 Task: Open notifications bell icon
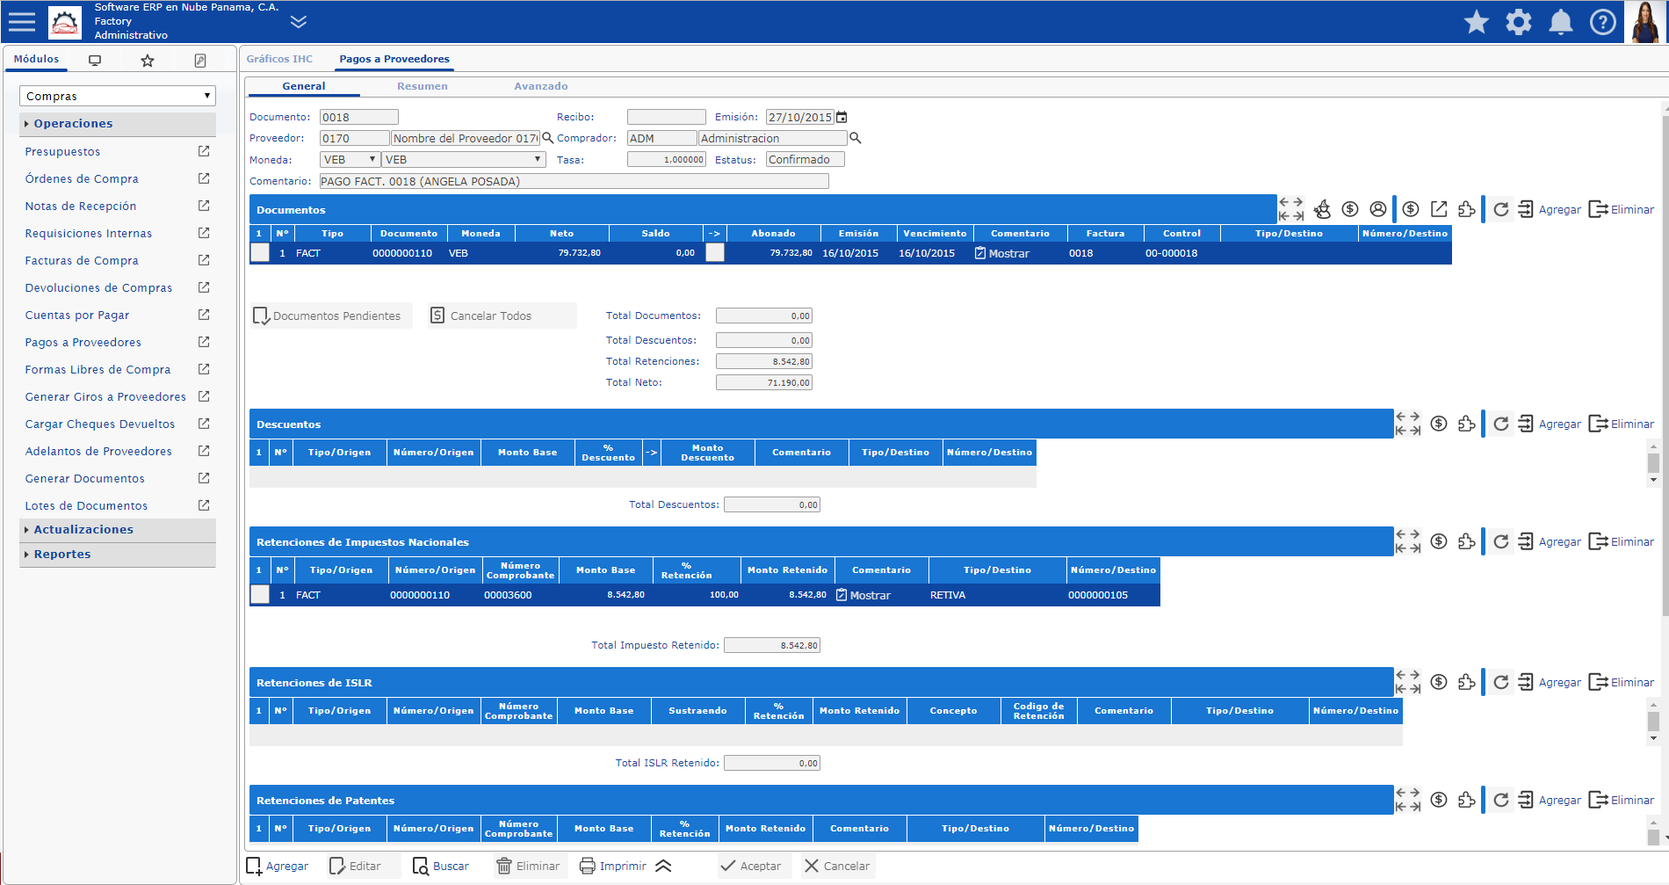tap(1561, 22)
